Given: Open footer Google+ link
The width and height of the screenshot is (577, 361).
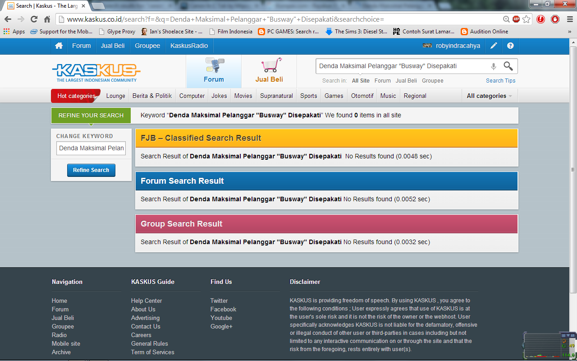Looking at the screenshot, I should 221,326.
